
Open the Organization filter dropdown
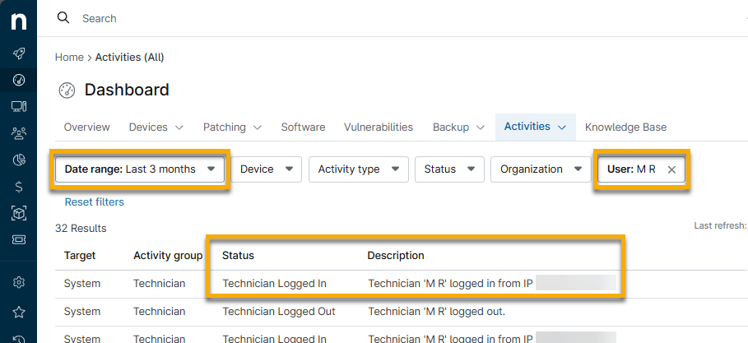pyautogui.click(x=540, y=169)
